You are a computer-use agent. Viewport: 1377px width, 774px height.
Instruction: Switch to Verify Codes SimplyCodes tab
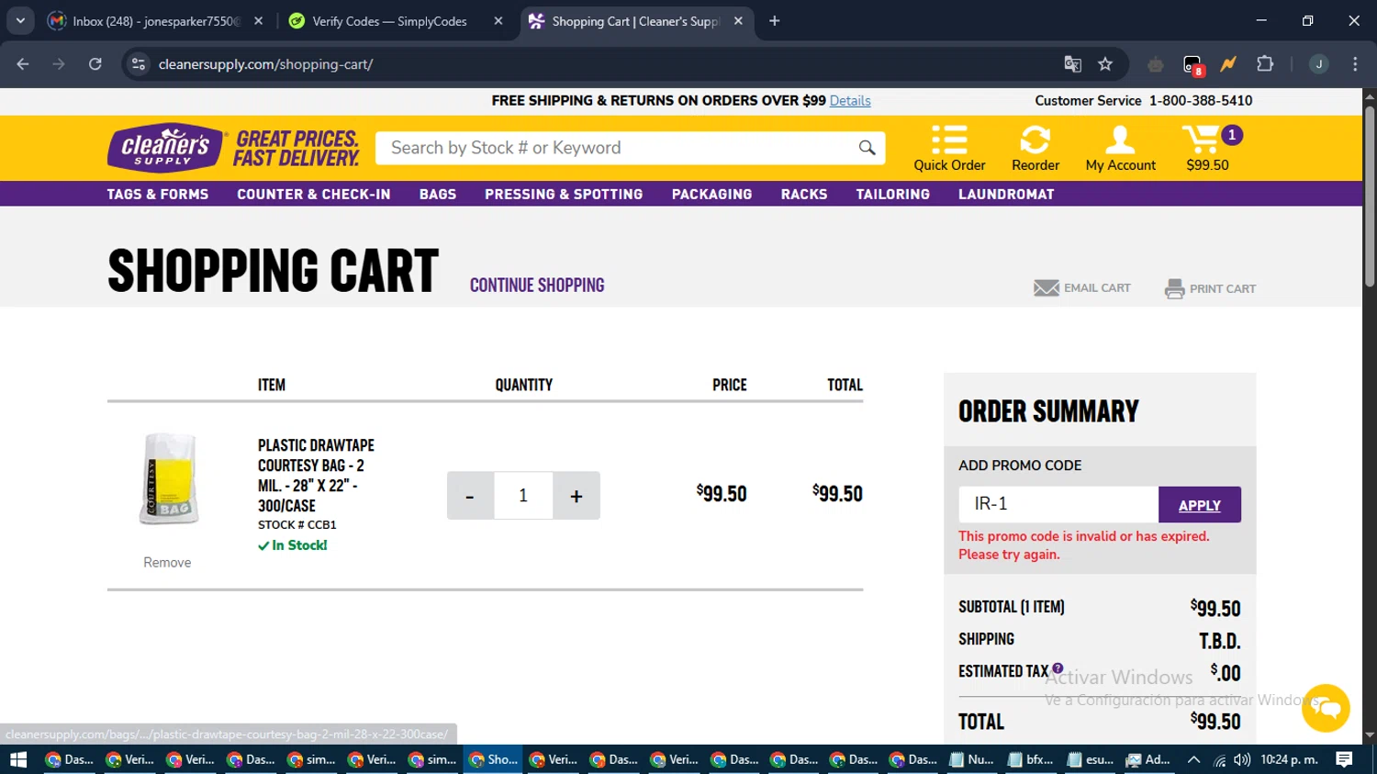pyautogui.click(x=397, y=21)
